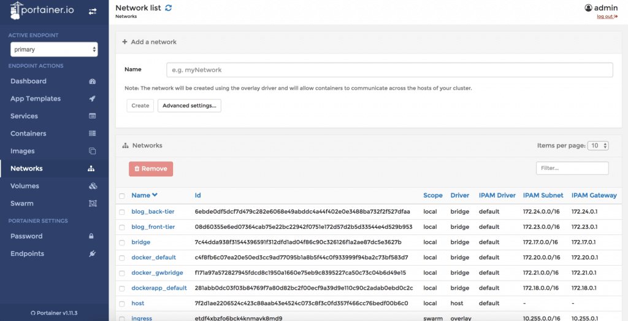Open the bridge network link
628x321 pixels.
(x=141, y=242)
